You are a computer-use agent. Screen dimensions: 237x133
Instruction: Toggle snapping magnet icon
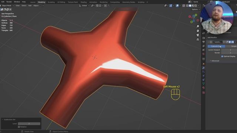point(97,6)
